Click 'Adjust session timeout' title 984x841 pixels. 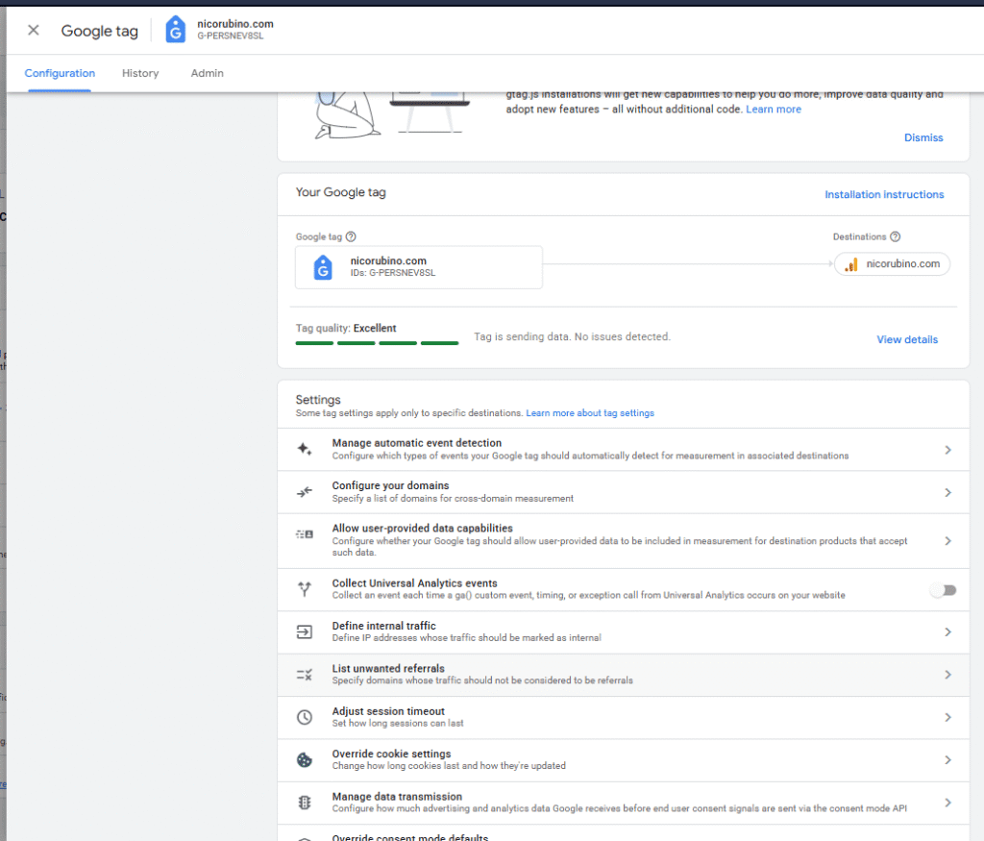coord(388,711)
